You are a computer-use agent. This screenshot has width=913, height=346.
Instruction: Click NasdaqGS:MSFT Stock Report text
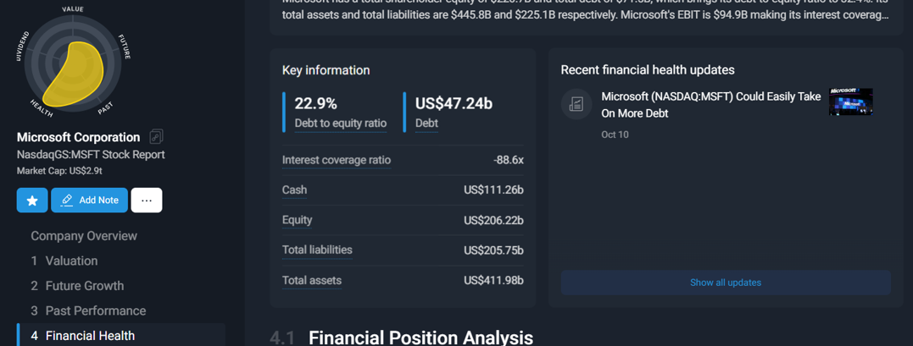coord(91,155)
